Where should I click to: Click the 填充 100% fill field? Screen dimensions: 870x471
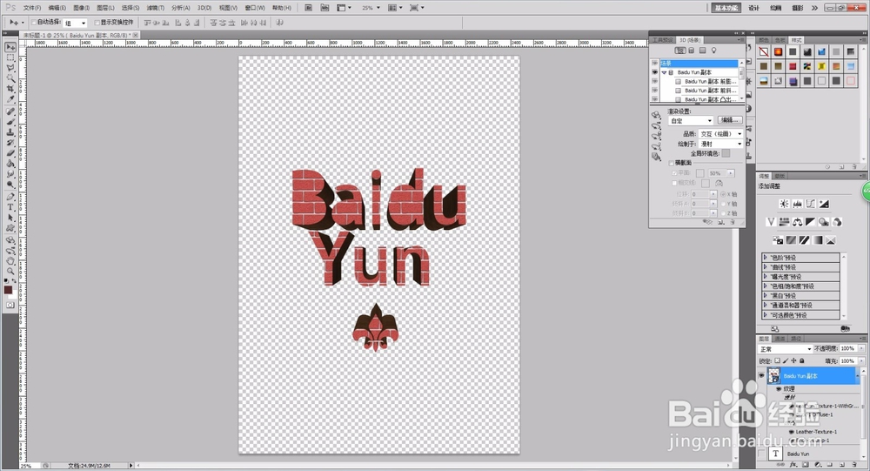[847, 360]
